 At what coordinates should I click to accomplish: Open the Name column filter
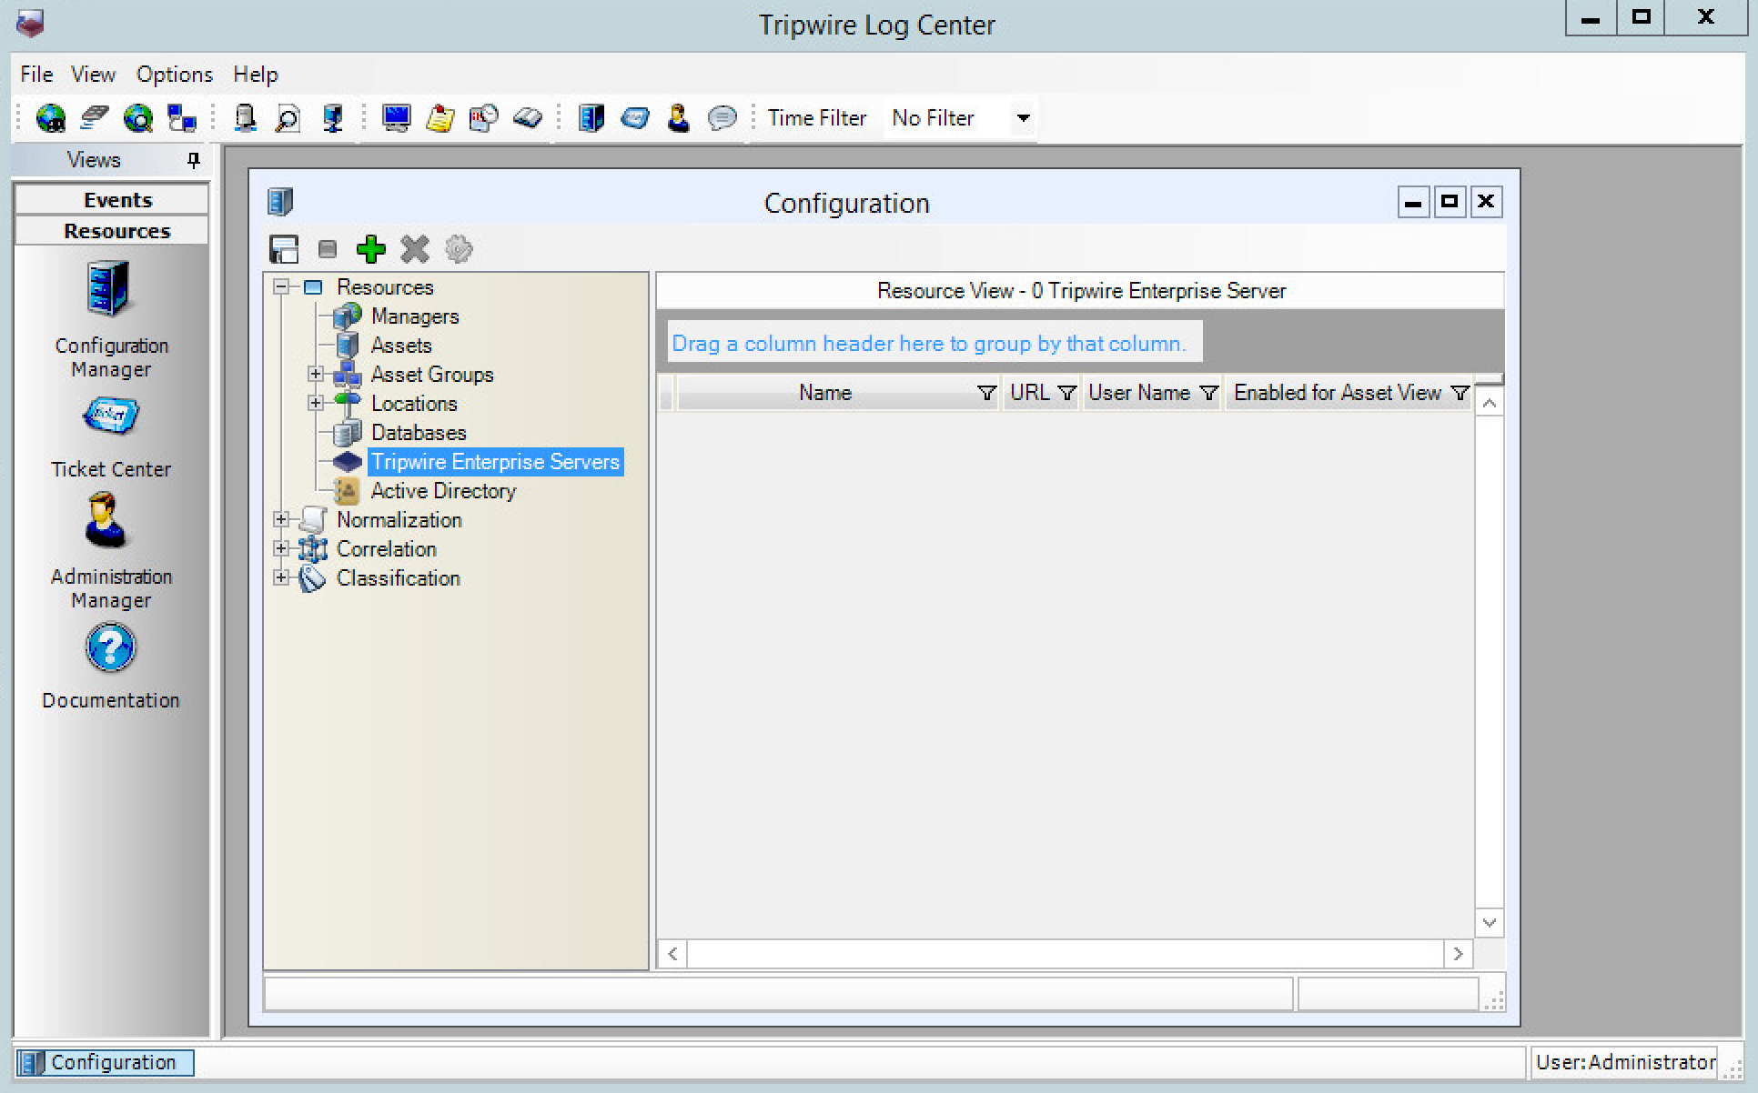(985, 393)
